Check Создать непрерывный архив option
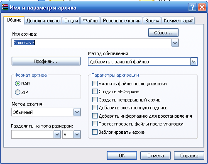 tap(95, 100)
